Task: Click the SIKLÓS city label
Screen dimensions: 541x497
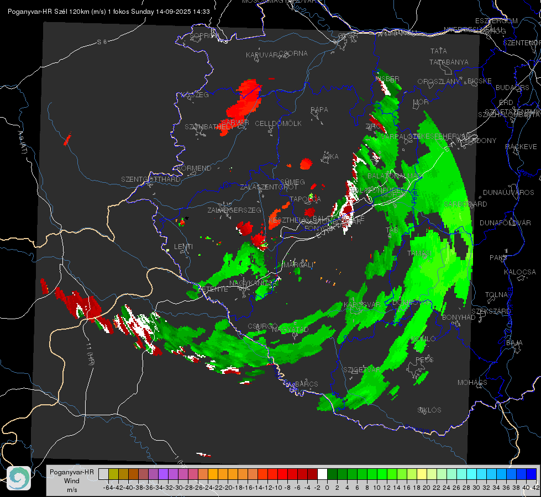Action: point(429,410)
